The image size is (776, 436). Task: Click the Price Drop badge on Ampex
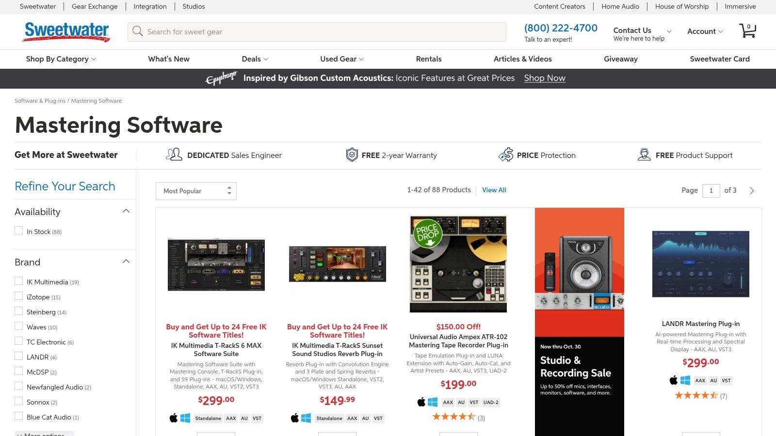[427, 234]
